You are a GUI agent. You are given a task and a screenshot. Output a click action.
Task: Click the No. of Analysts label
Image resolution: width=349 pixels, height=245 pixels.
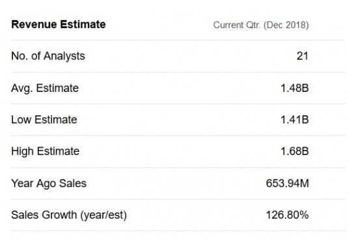pos(48,56)
